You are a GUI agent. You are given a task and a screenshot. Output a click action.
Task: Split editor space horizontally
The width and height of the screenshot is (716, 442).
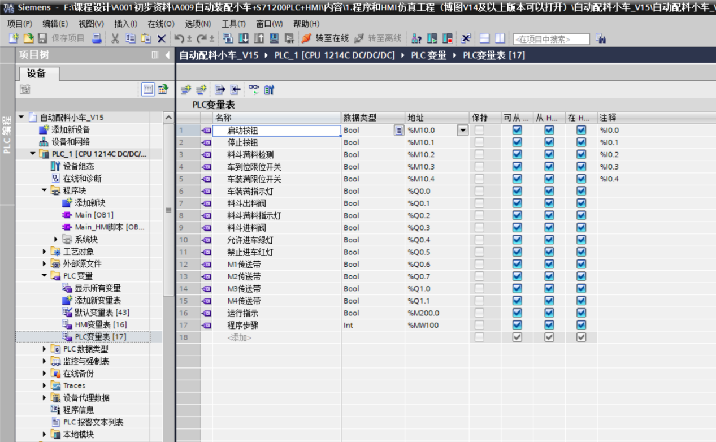pyautogui.click(x=484, y=38)
